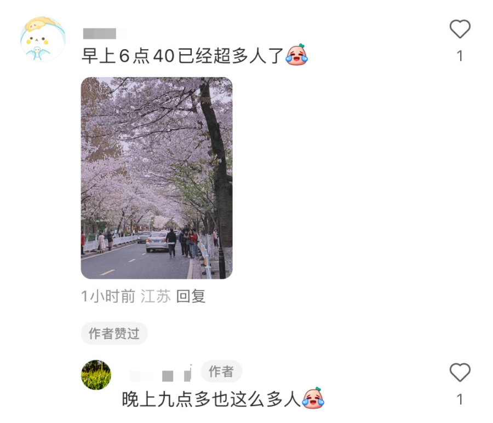Tap the like count under top heart
This screenshot has width=493, height=423.
(460, 56)
